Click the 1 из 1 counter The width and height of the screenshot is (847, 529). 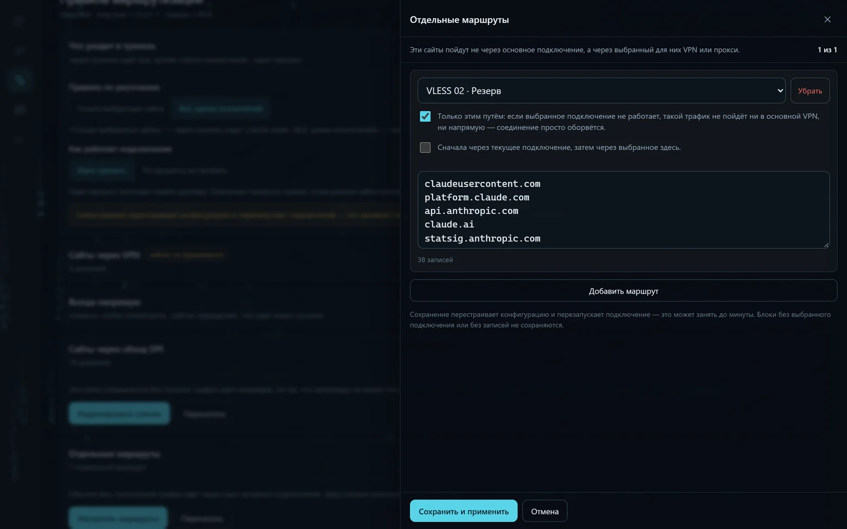pos(827,50)
